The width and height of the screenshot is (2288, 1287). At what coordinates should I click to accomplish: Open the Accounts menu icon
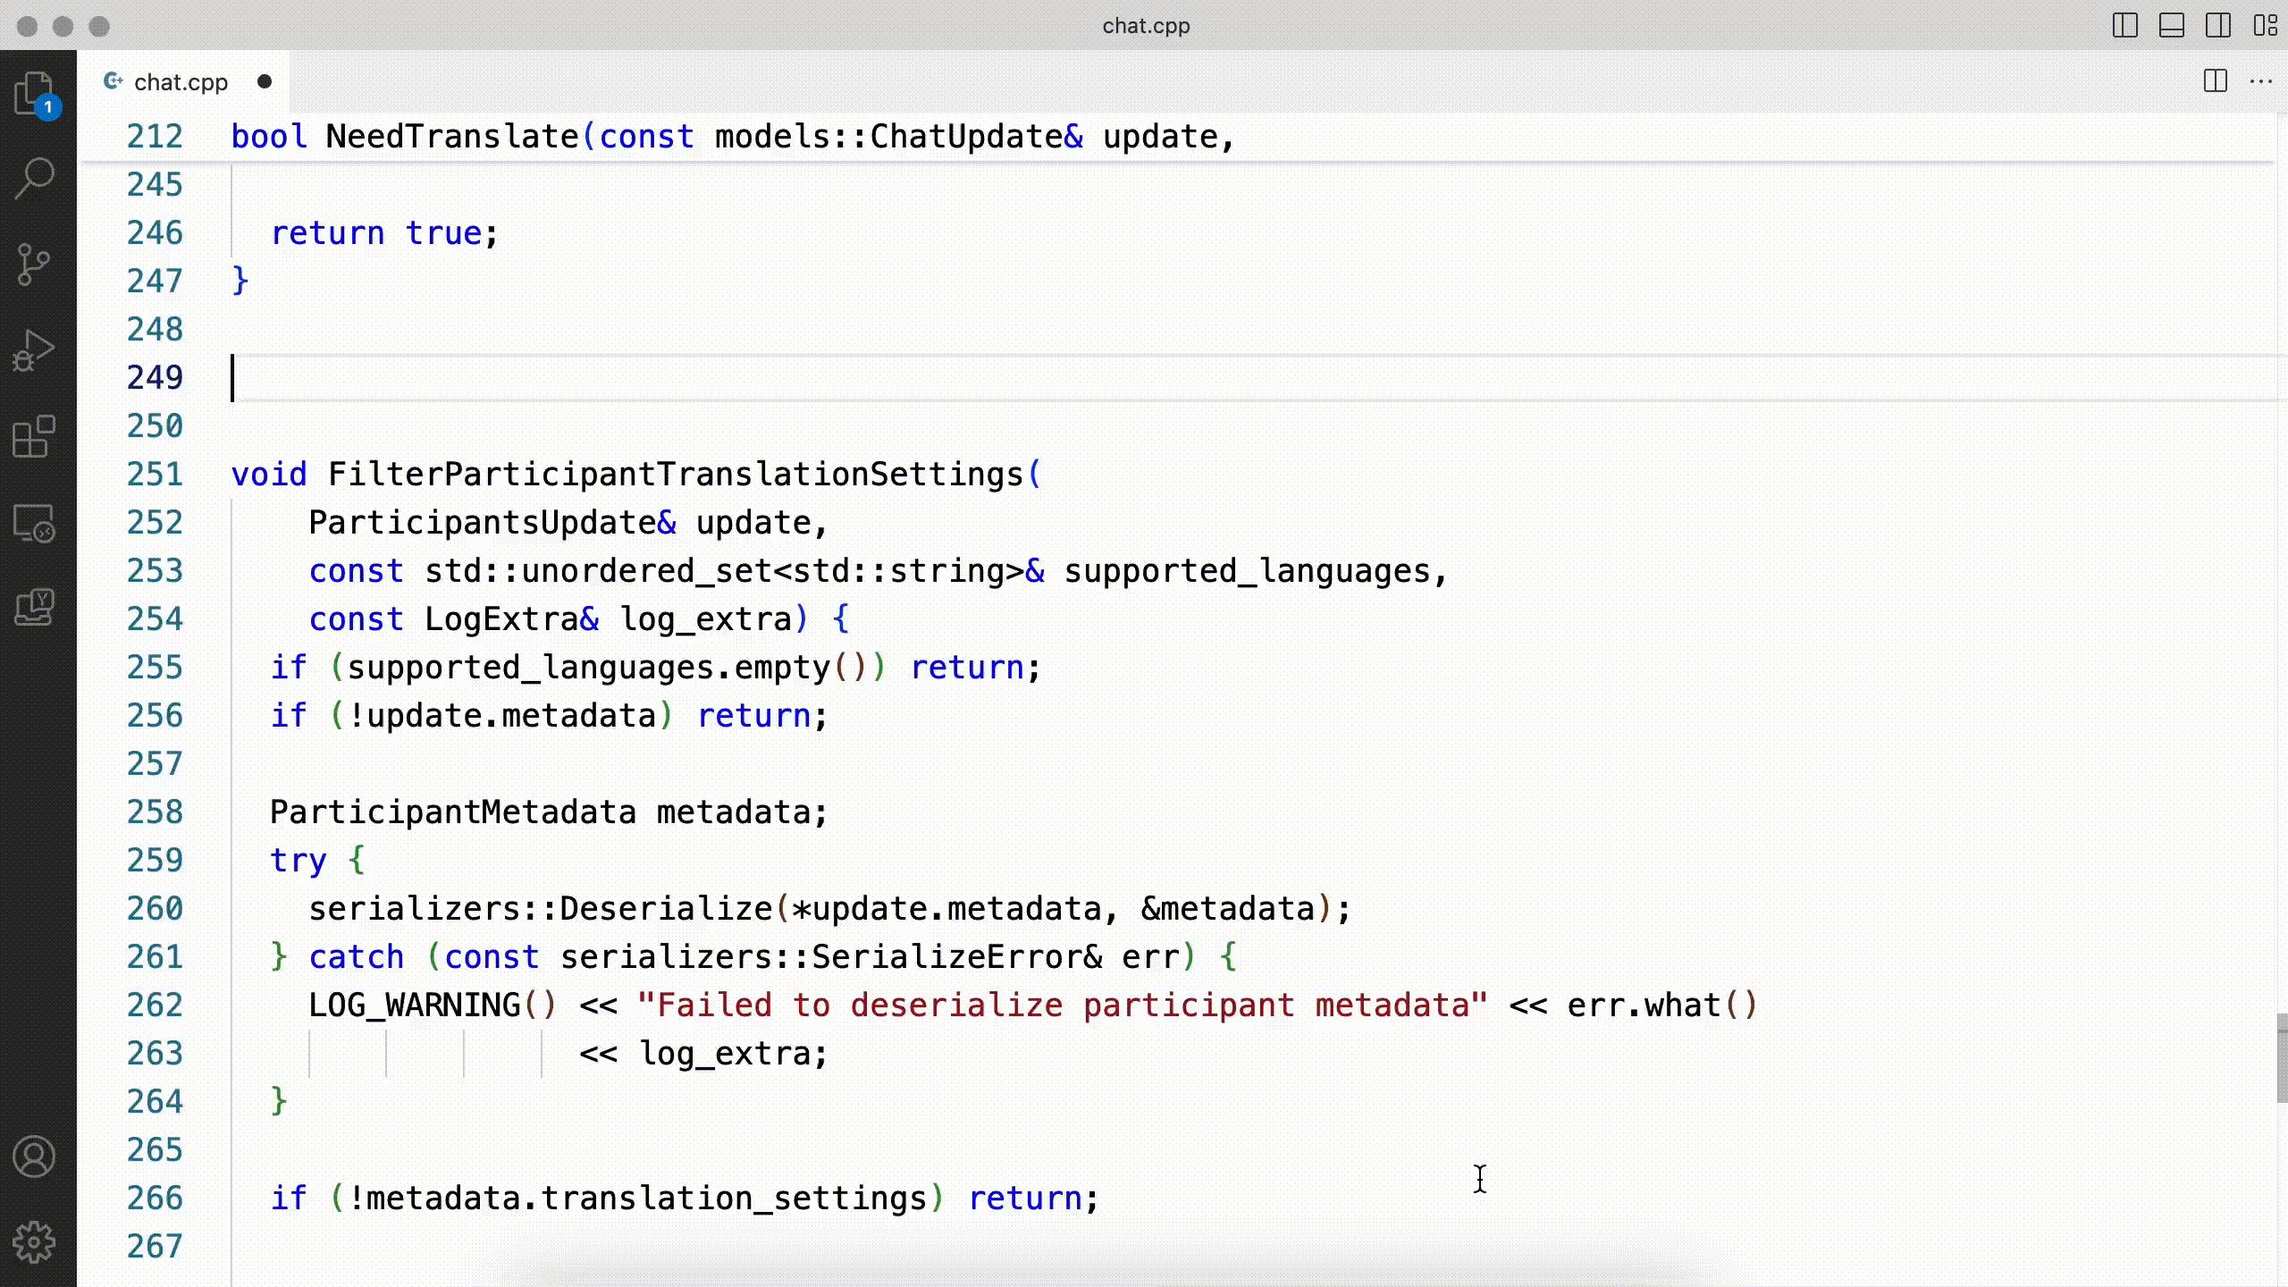pyautogui.click(x=36, y=1157)
